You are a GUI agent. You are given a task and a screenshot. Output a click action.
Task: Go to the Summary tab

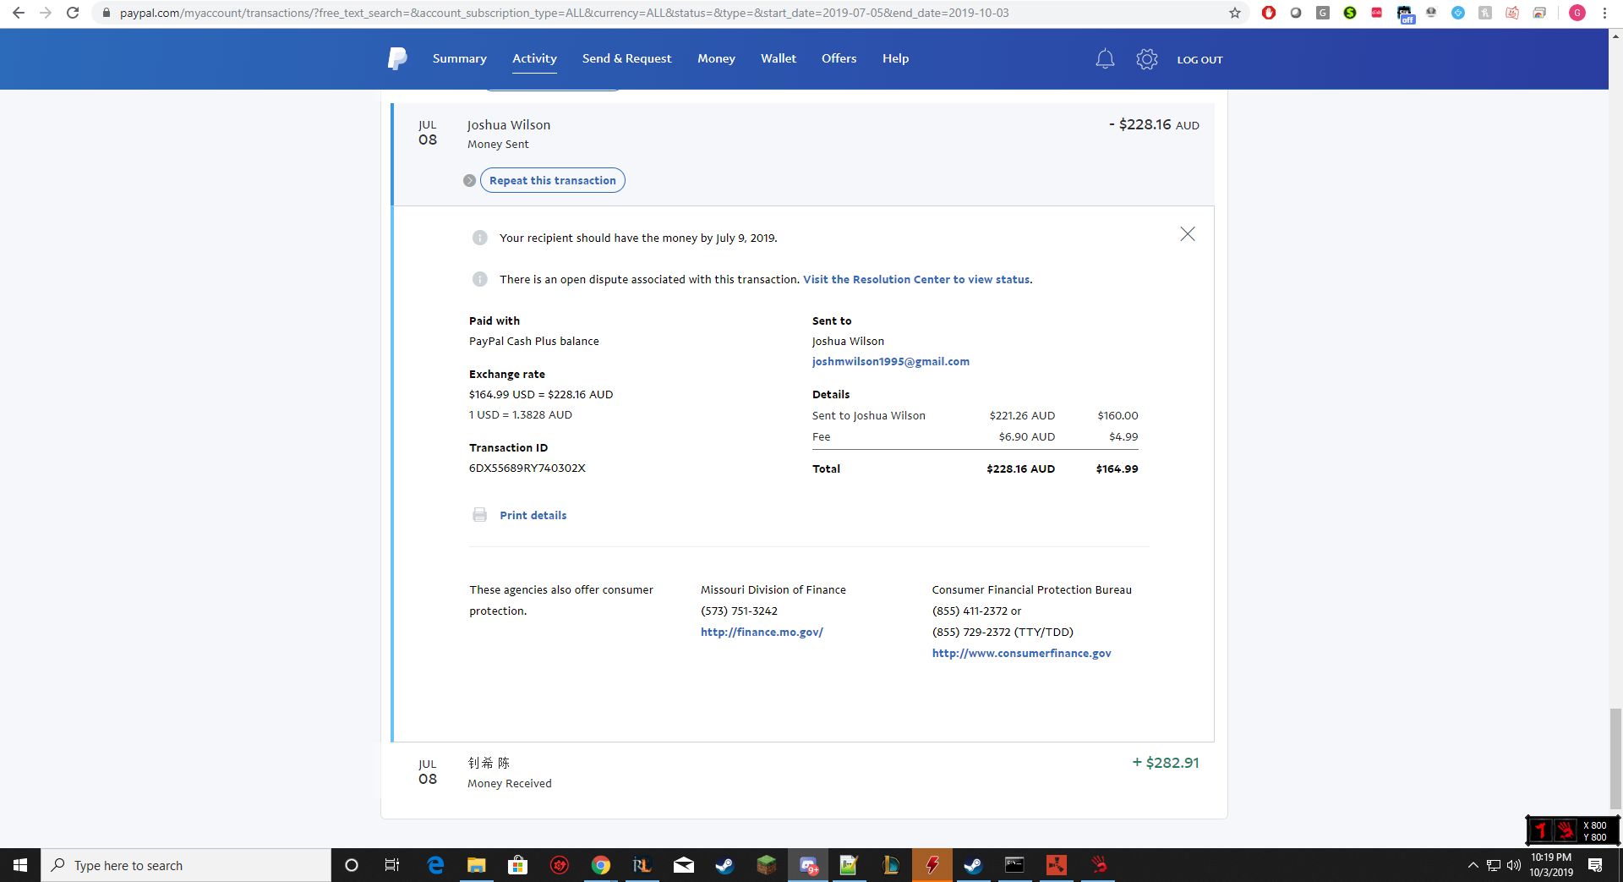[460, 58]
